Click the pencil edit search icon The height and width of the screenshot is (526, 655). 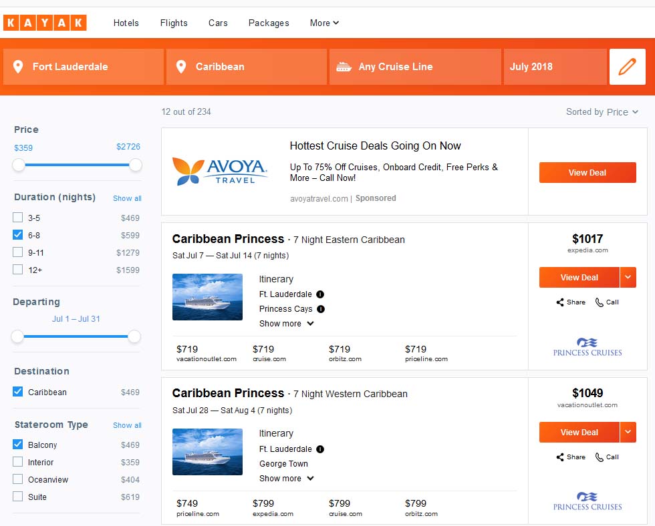pyautogui.click(x=627, y=67)
